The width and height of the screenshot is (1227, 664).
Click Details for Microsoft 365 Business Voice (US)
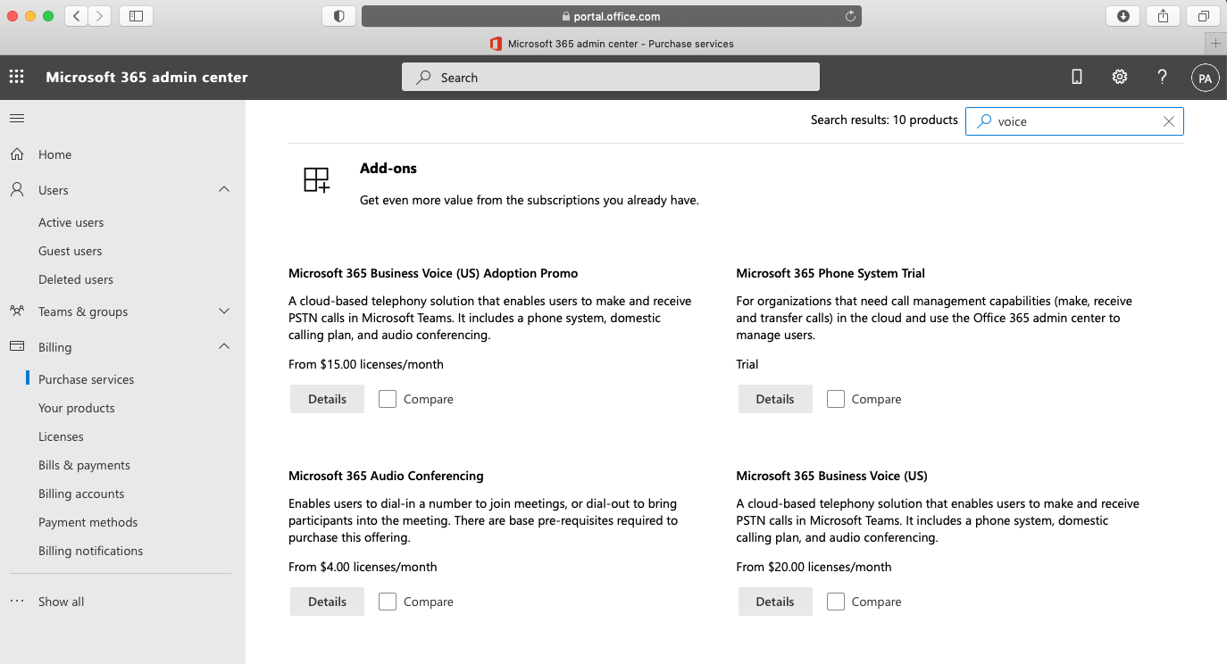click(x=774, y=602)
